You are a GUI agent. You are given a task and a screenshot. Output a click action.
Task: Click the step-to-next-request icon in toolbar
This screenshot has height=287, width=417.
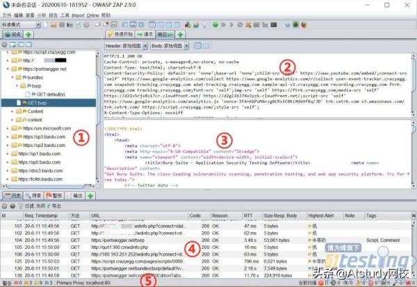[223, 25]
